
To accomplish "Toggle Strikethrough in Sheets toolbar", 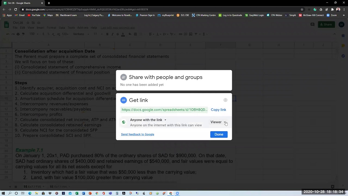I will [x=117, y=34].
